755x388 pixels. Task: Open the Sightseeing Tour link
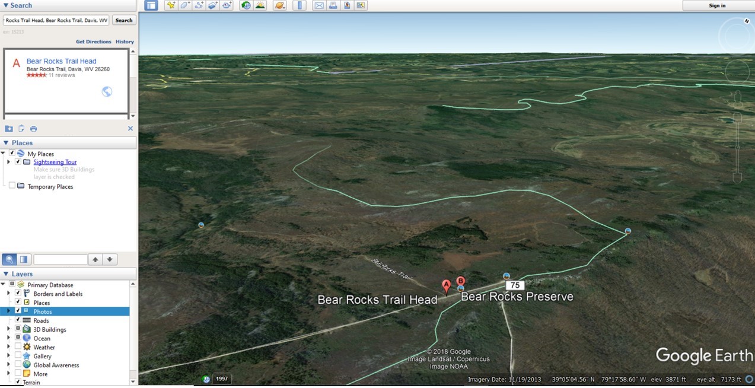point(55,162)
